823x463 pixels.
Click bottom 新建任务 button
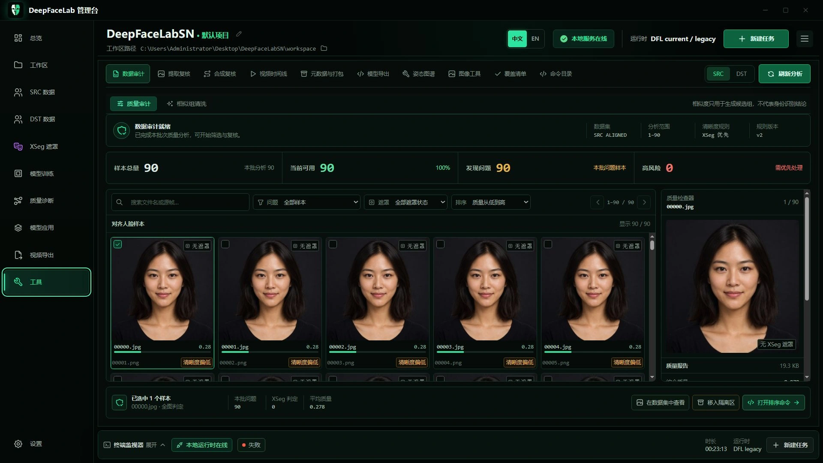click(x=790, y=445)
